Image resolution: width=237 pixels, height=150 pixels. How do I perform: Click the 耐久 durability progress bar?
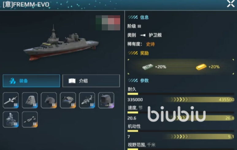coord(181,94)
